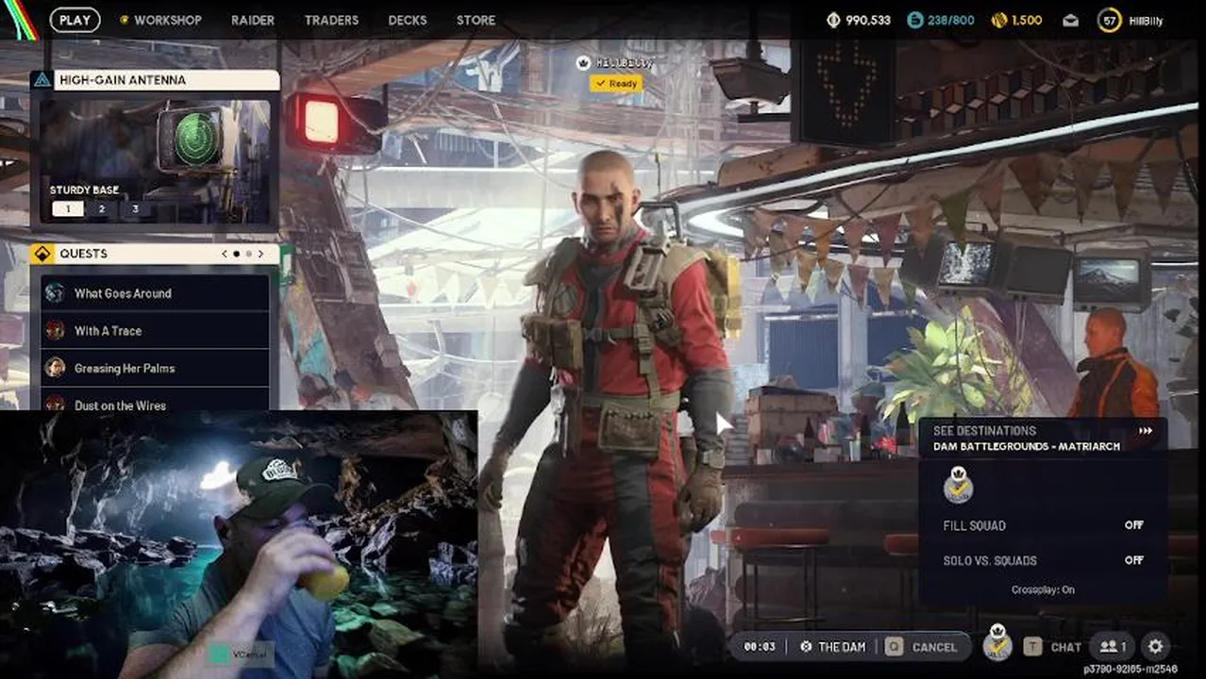Toggle Fill Squad OFF switch

tap(1133, 525)
